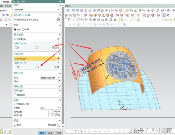This screenshot has height=135, width=175.
Task: Click the select face or facet body icon
Action: (x=58, y=20)
